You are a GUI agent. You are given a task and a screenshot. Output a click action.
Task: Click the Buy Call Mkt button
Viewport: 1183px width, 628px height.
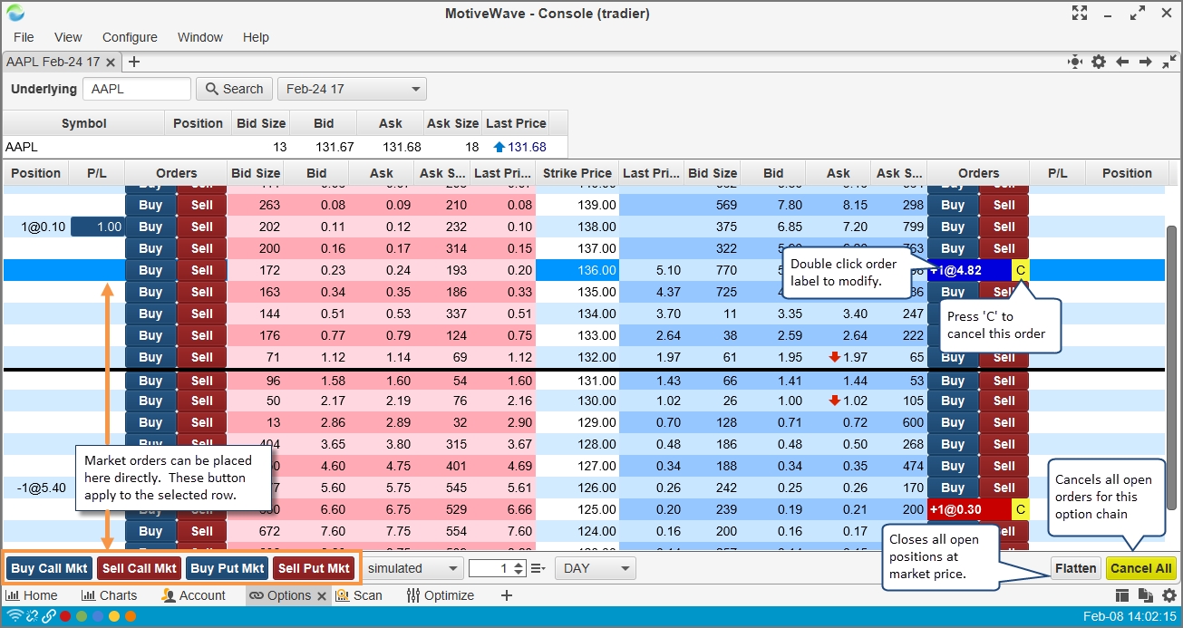[x=49, y=568]
